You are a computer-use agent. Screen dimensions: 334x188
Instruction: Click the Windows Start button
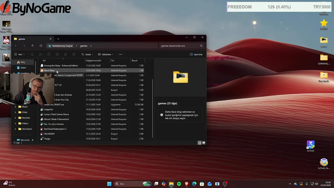109,184
